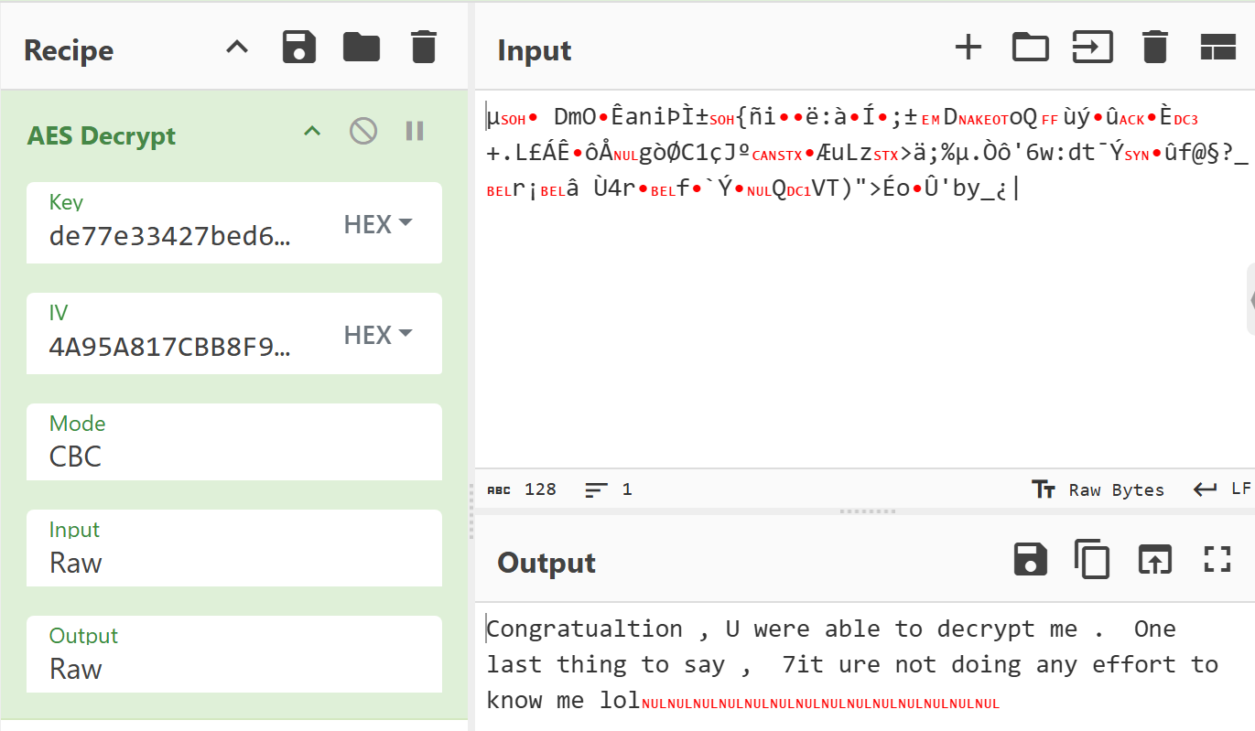Disable the AES Decrypt operation

[x=363, y=132]
